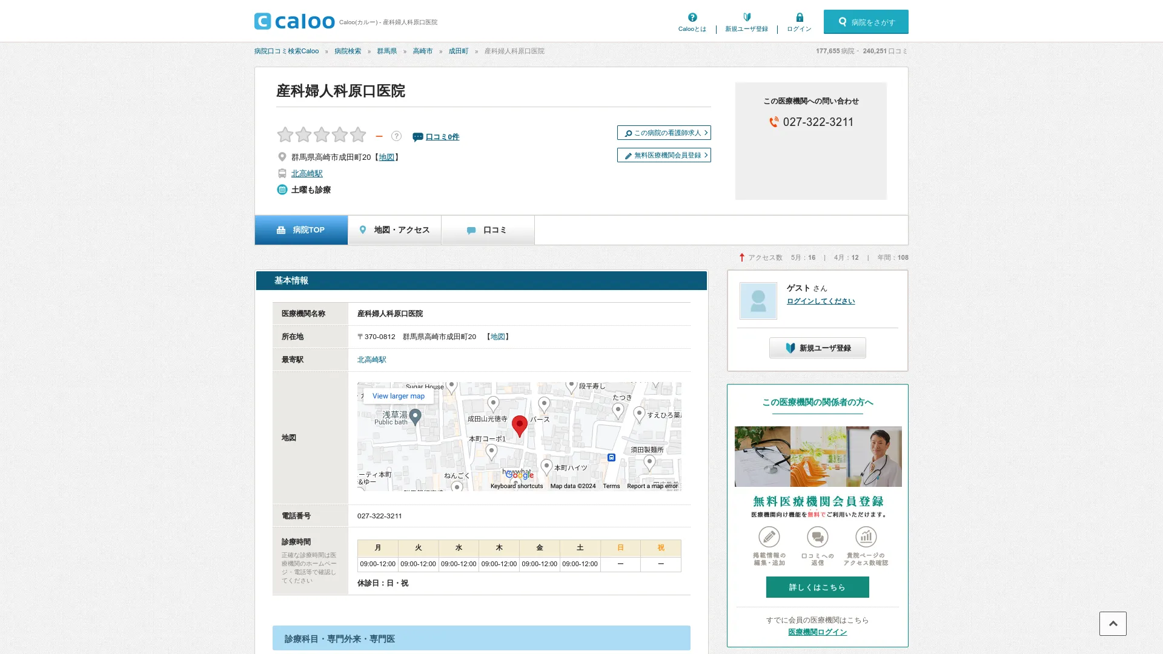Click 成田町 breadcrumb

coord(459,51)
